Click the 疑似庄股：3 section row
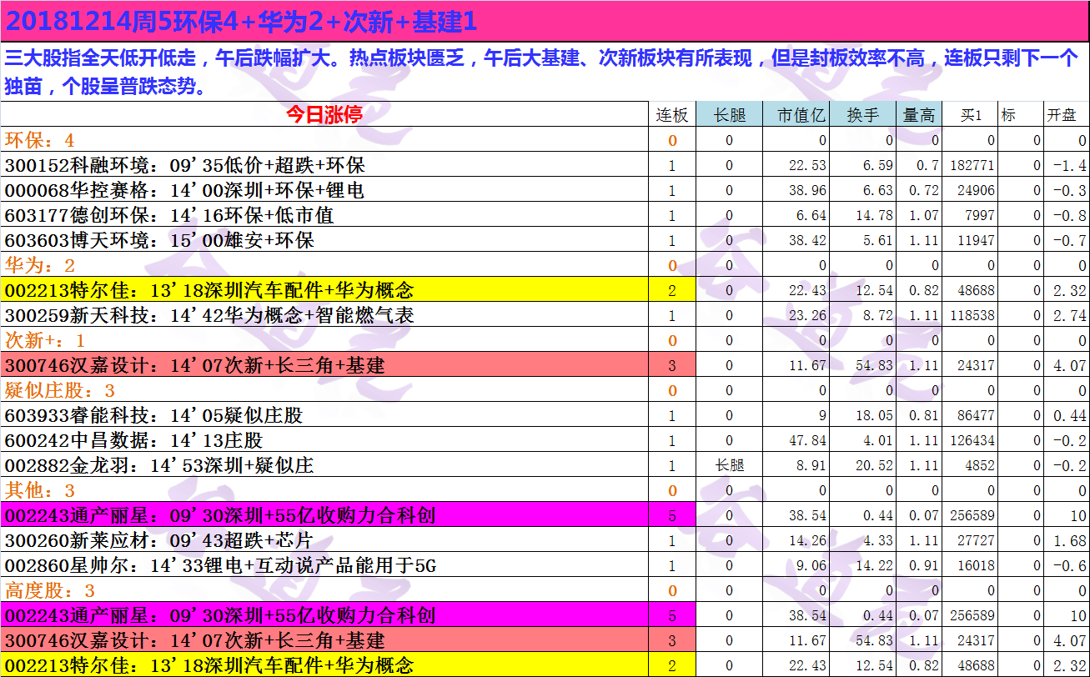1090x677 pixels. tap(324, 390)
